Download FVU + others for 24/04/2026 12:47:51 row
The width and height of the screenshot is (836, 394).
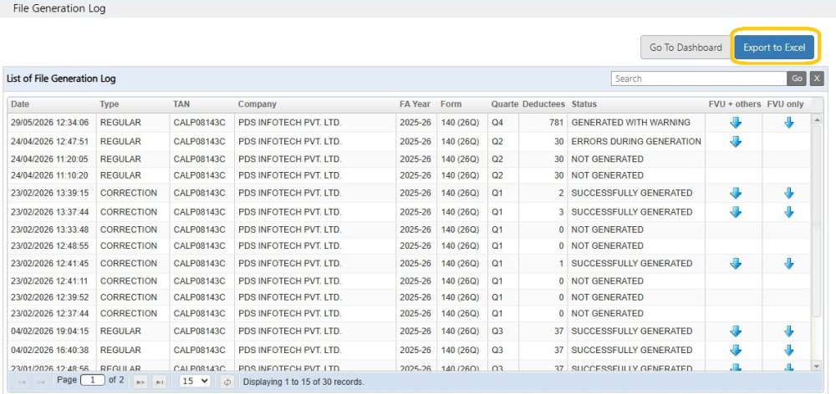[736, 142]
